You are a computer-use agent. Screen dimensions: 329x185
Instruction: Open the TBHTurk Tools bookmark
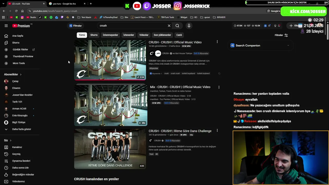click(166, 17)
